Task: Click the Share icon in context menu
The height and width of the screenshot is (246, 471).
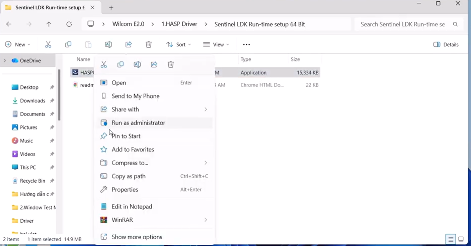Action: click(154, 64)
